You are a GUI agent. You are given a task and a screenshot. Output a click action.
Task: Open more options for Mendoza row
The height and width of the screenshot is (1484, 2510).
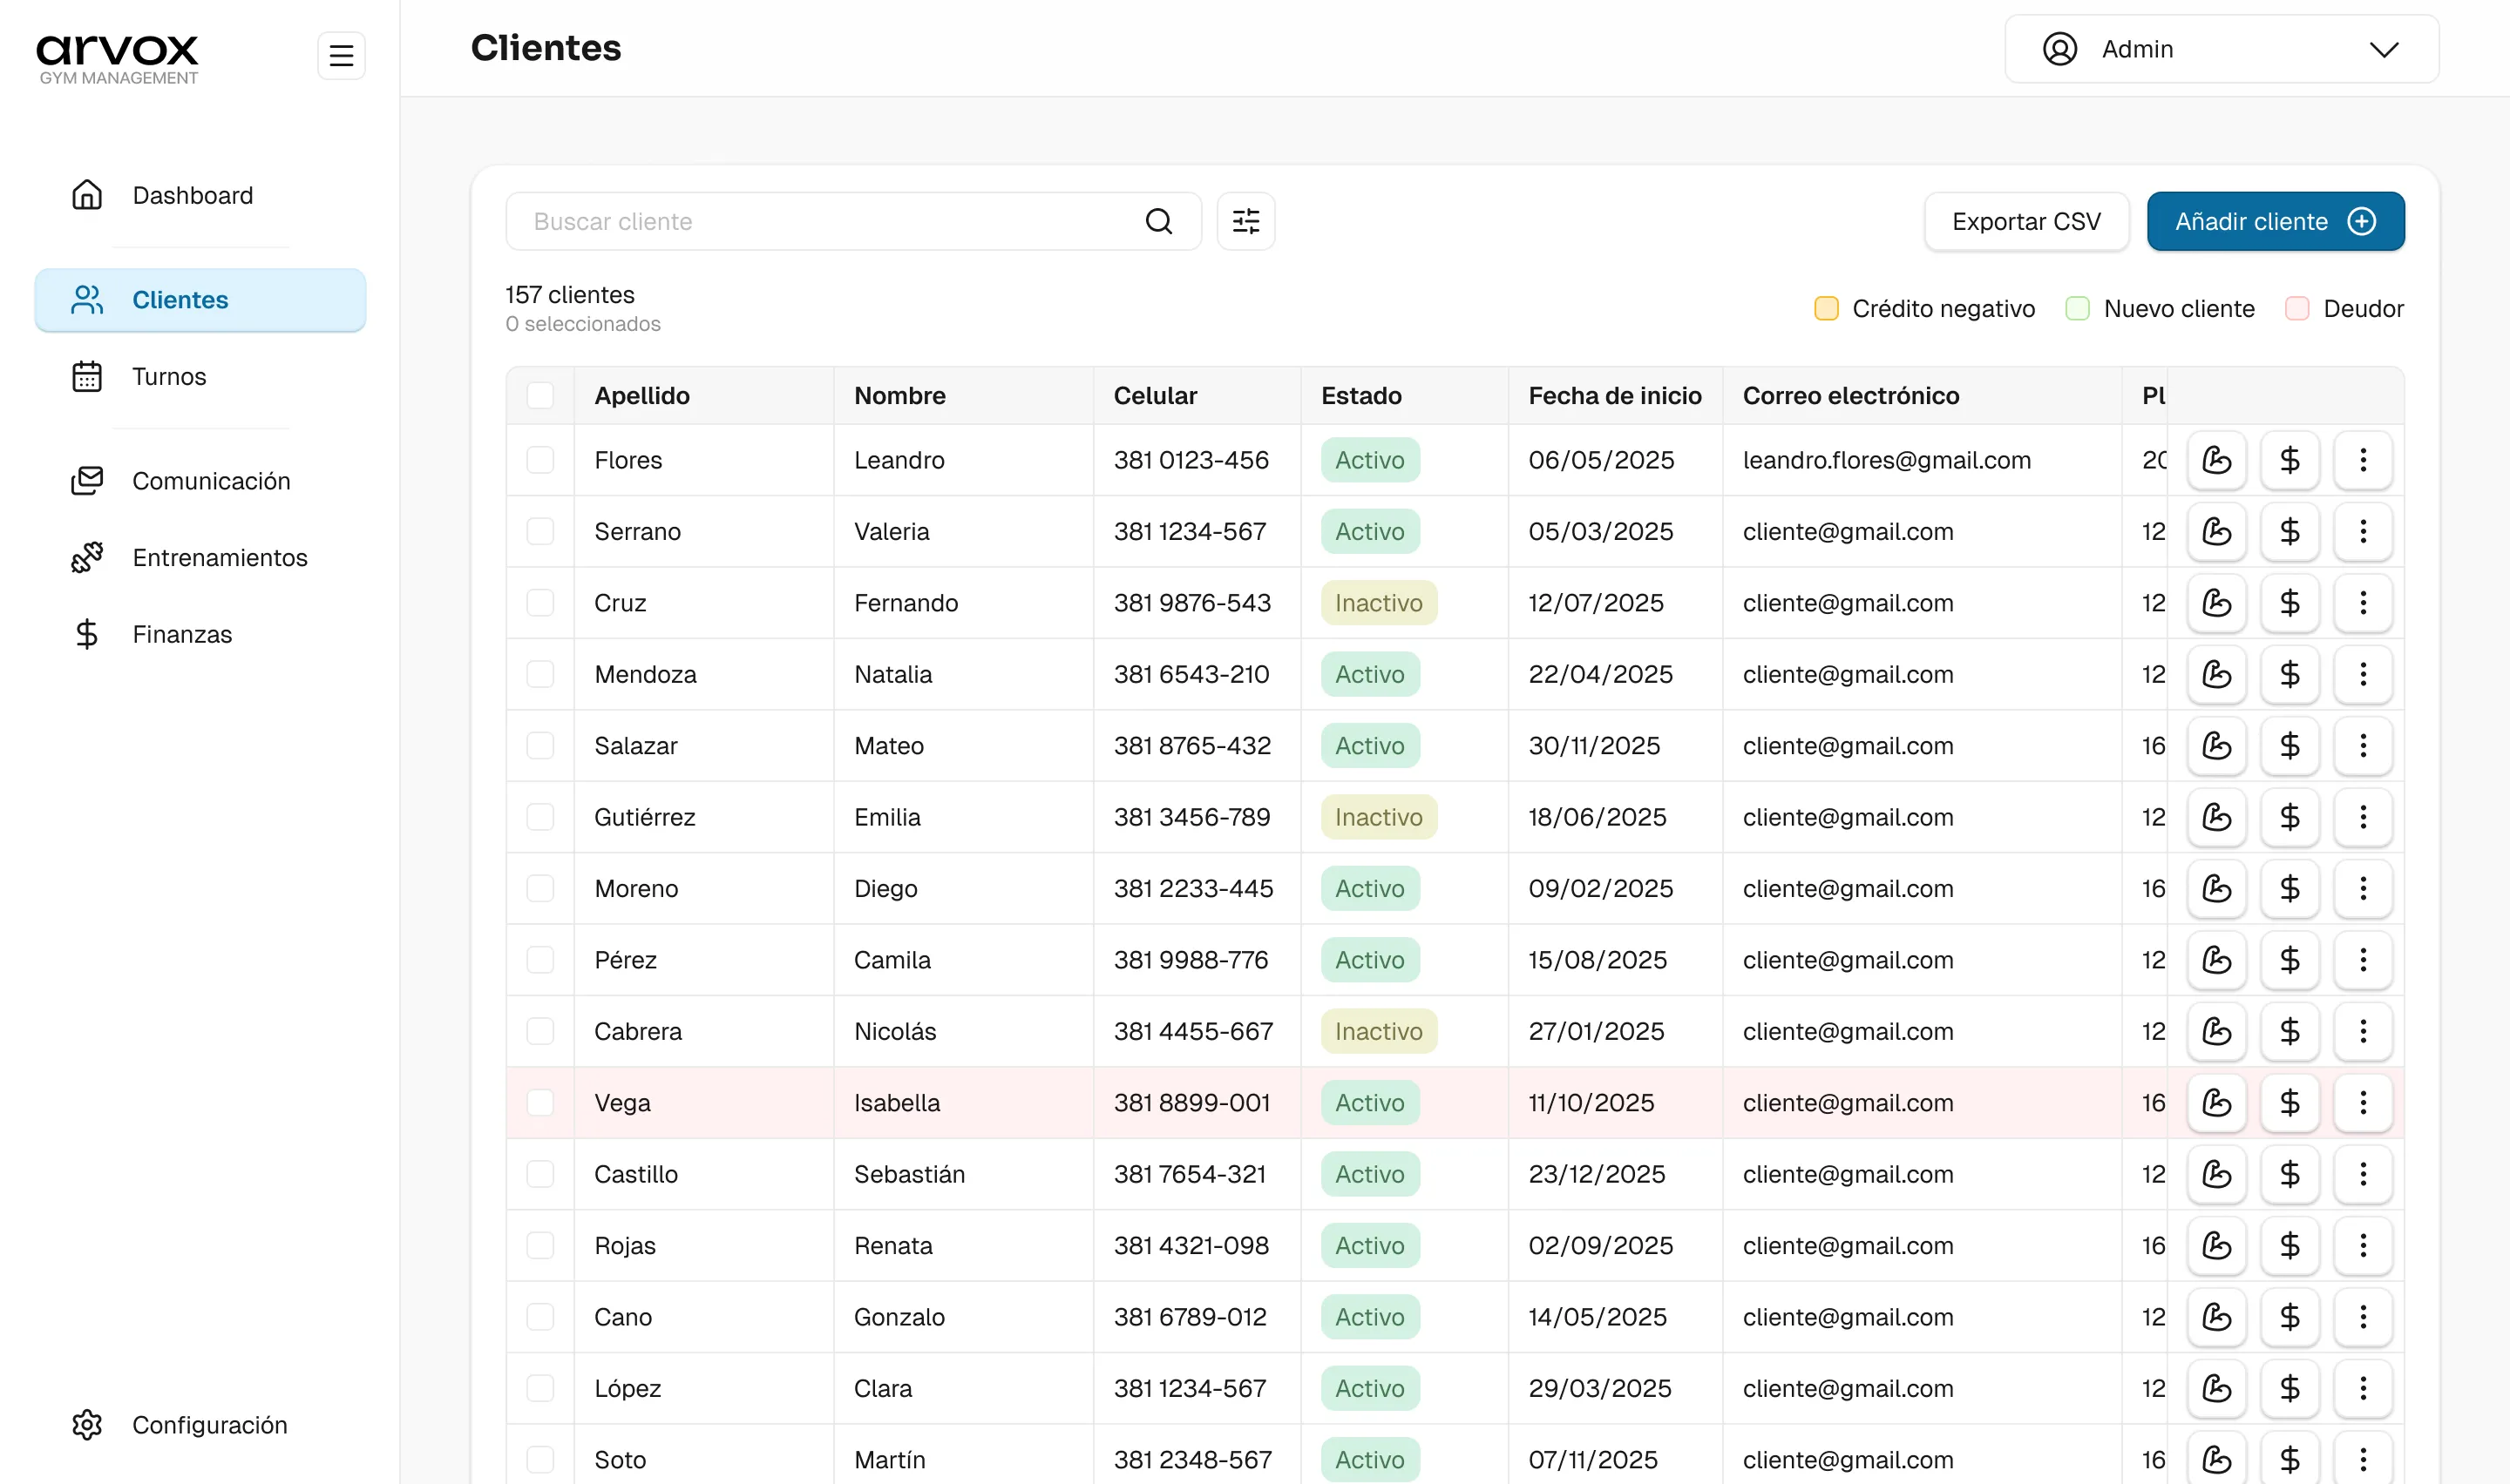2363,674
